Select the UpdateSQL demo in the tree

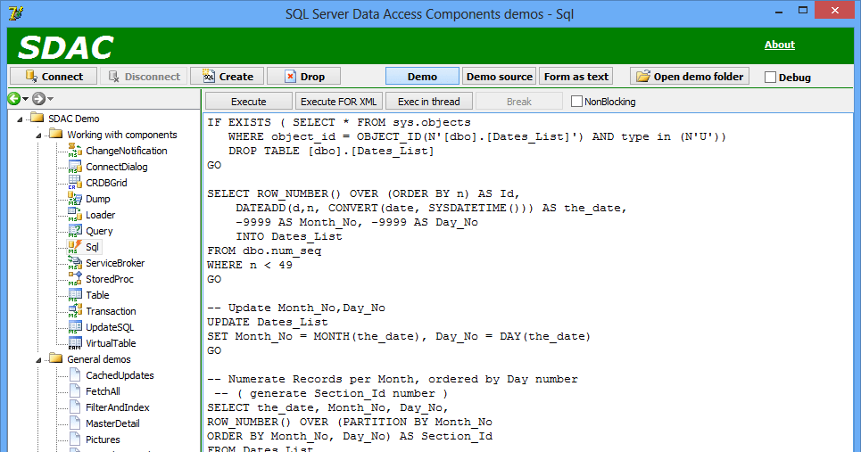(x=110, y=327)
